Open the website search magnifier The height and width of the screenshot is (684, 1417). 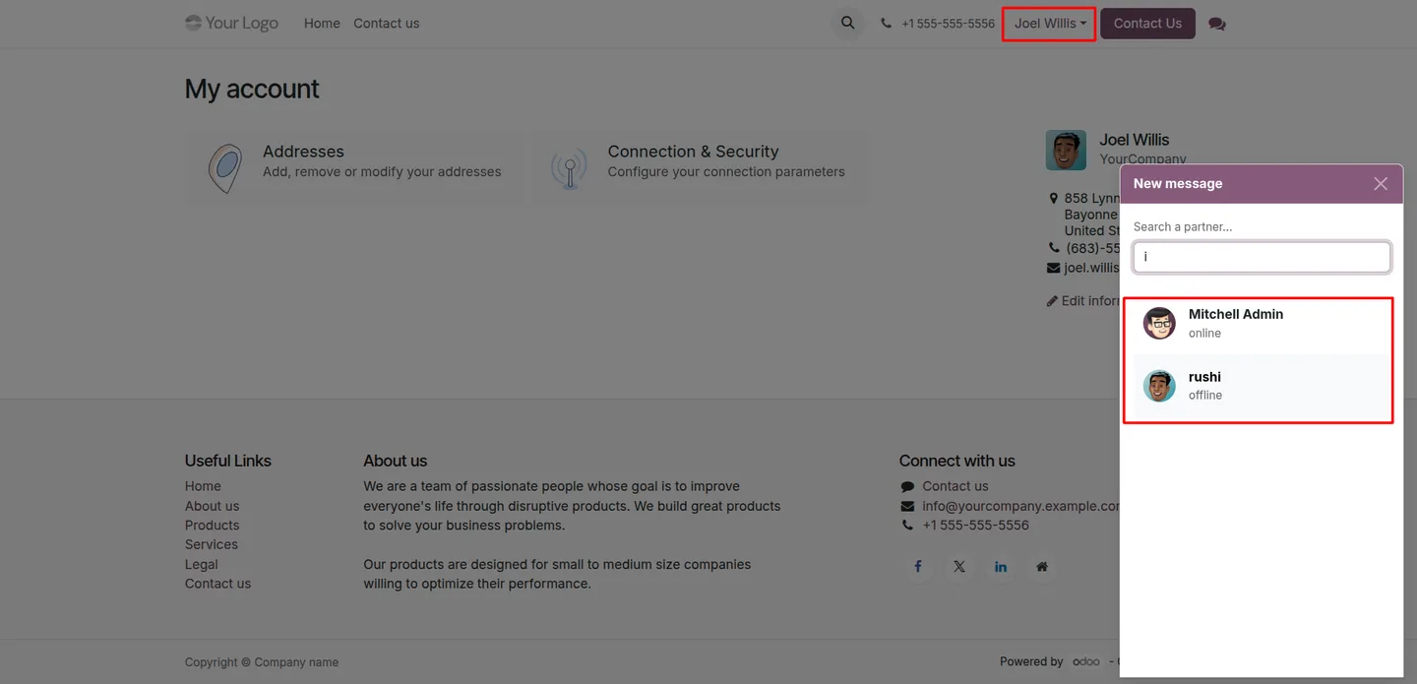coord(847,23)
